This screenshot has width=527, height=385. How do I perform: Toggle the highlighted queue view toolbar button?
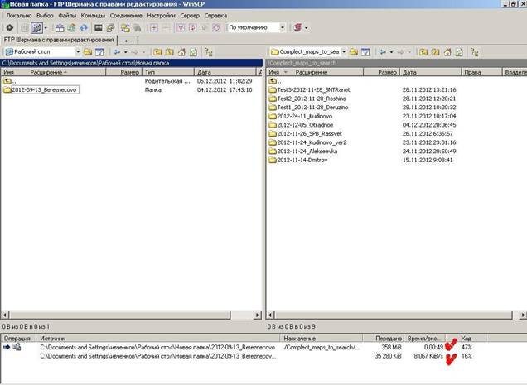[x=36, y=28]
